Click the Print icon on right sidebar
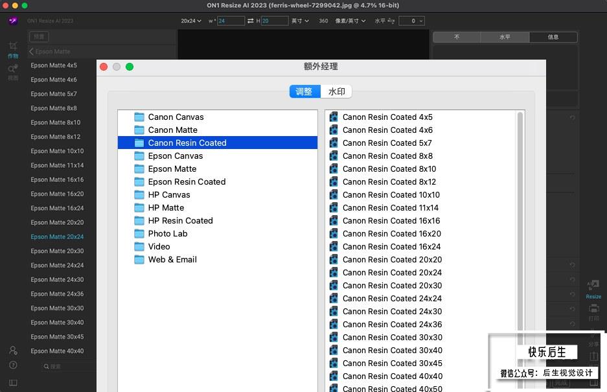This screenshot has height=392, width=607. click(x=593, y=308)
